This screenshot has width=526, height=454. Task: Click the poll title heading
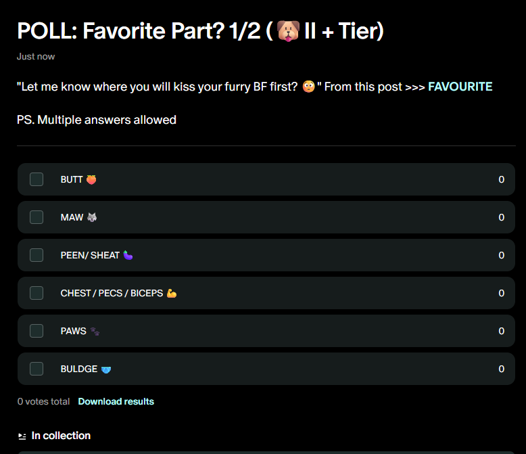tap(200, 31)
